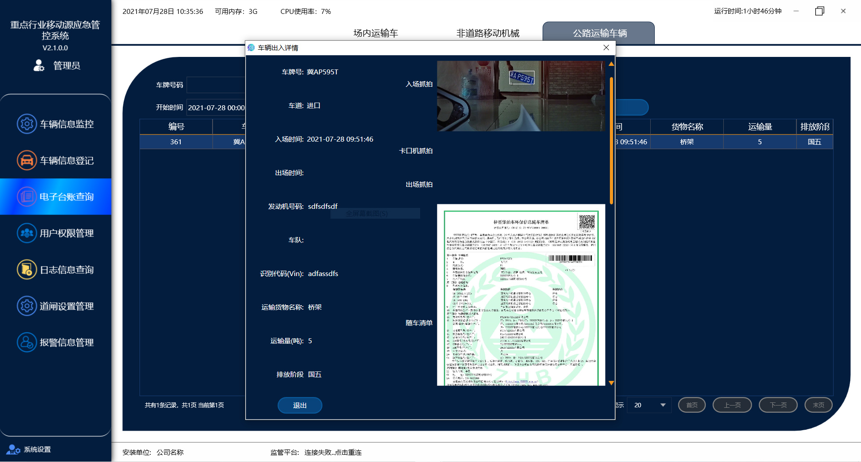Click the vehicle info monitoring gear icon
Image resolution: width=861 pixels, height=462 pixels.
point(26,124)
